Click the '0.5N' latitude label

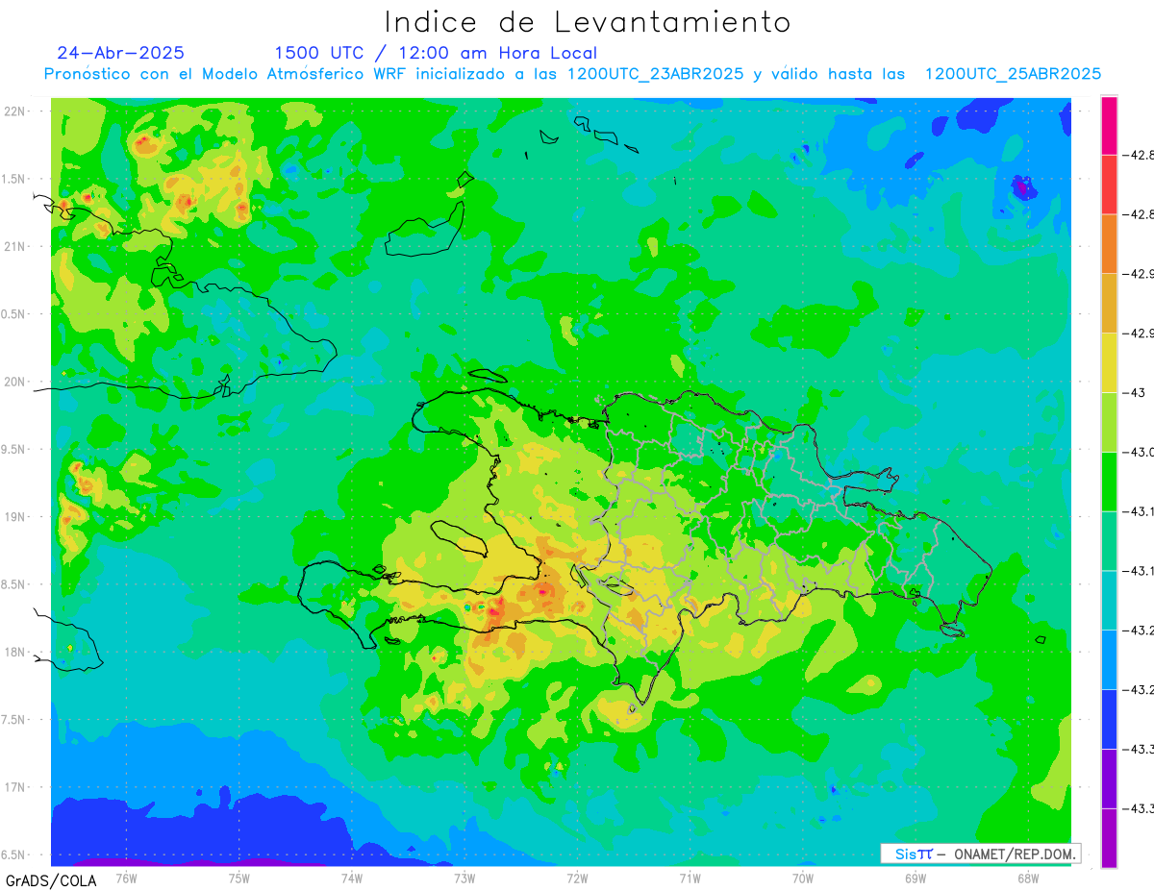coord(14,314)
